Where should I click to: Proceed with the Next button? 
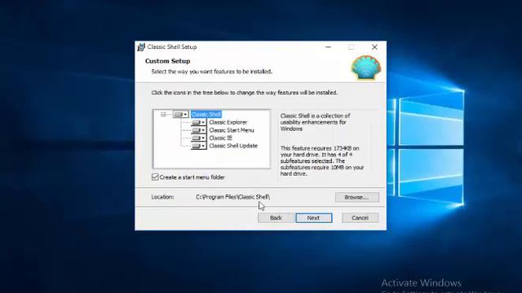click(313, 218)
